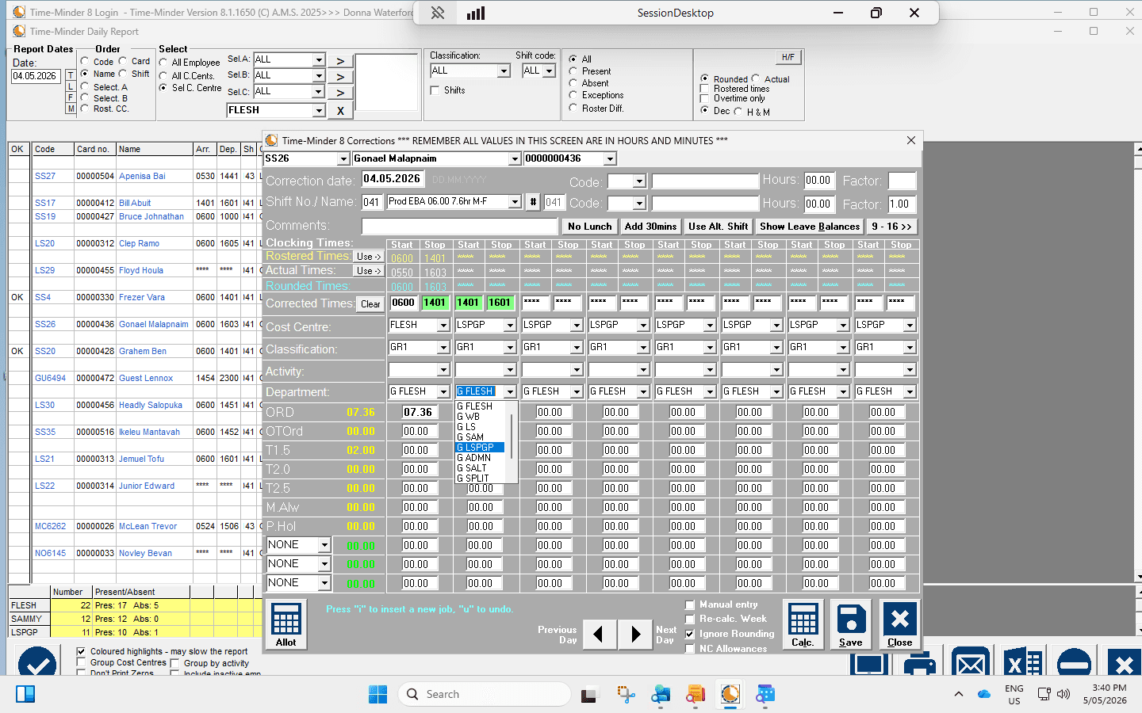Image resolution: width=1142 pixels, height=713 pixels.
Task: Close the Corrections dialog with the Close icon
Action: click(x=899, y=625)
